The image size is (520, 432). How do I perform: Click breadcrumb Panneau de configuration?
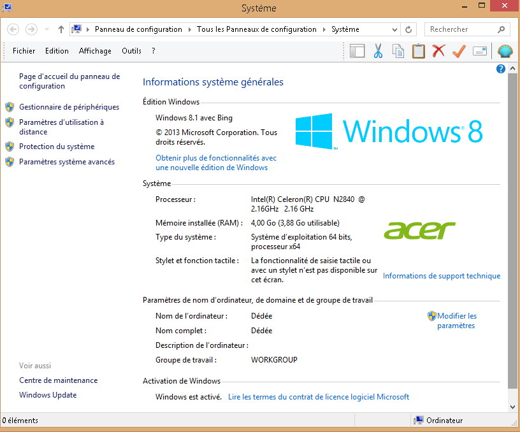click(x=138, y=29)
